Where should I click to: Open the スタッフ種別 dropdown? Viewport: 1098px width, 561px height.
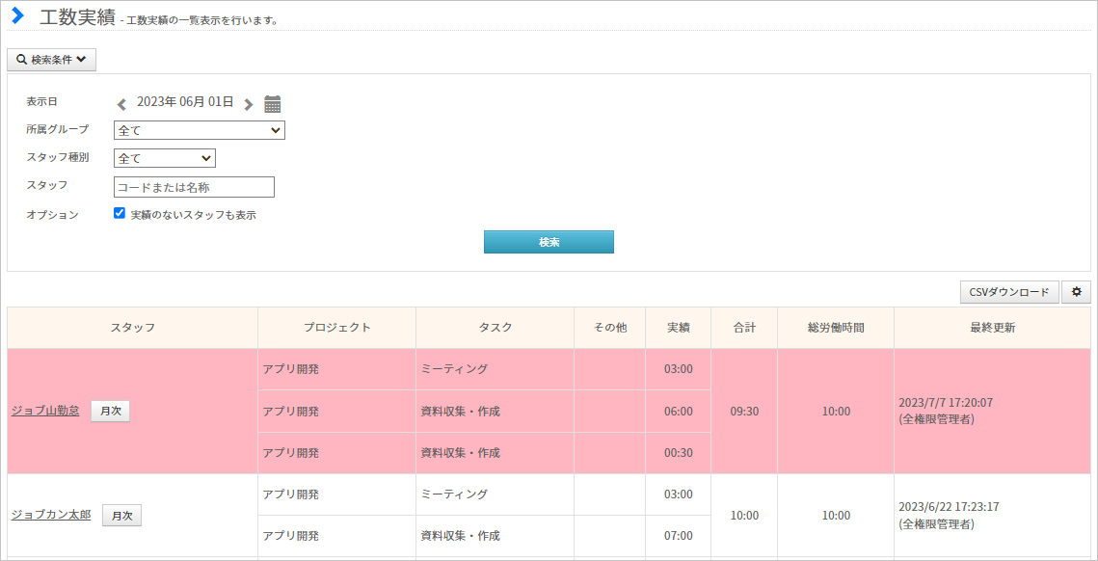[165, 158]
